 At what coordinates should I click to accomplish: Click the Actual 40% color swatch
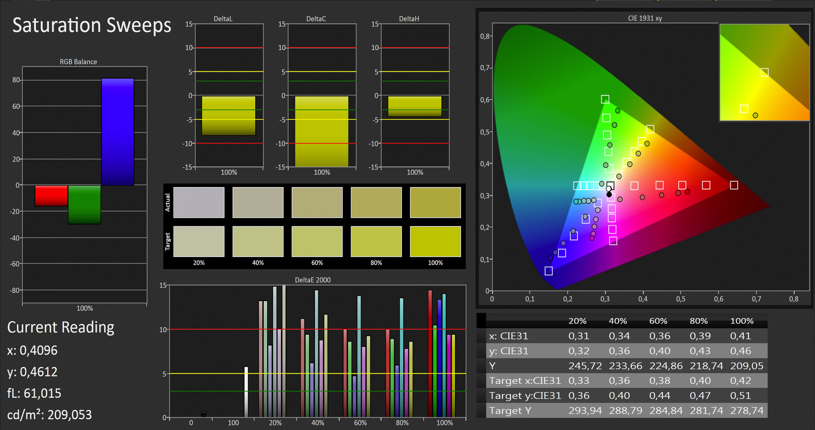[x=258, y=203]
